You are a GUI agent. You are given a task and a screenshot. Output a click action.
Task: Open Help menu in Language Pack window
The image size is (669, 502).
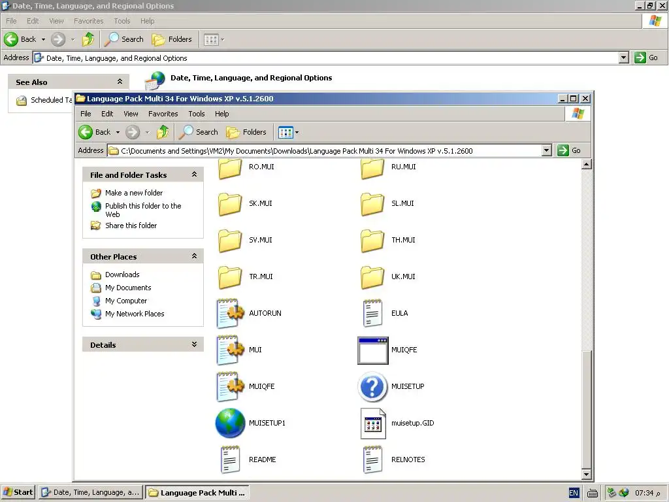pos(222,114)
